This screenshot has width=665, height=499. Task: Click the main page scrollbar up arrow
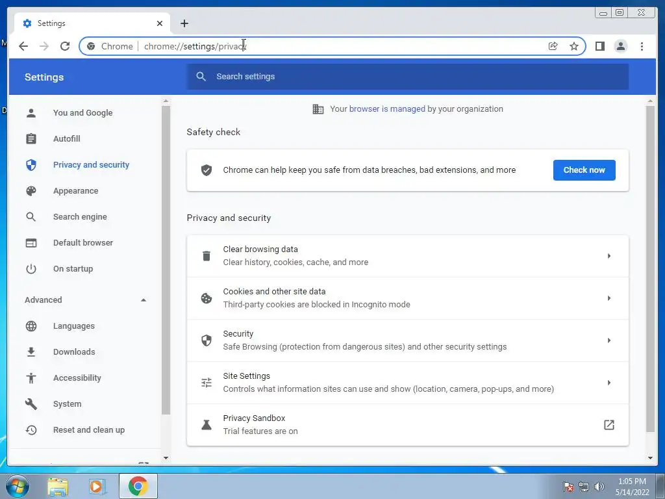click(650, 101)
